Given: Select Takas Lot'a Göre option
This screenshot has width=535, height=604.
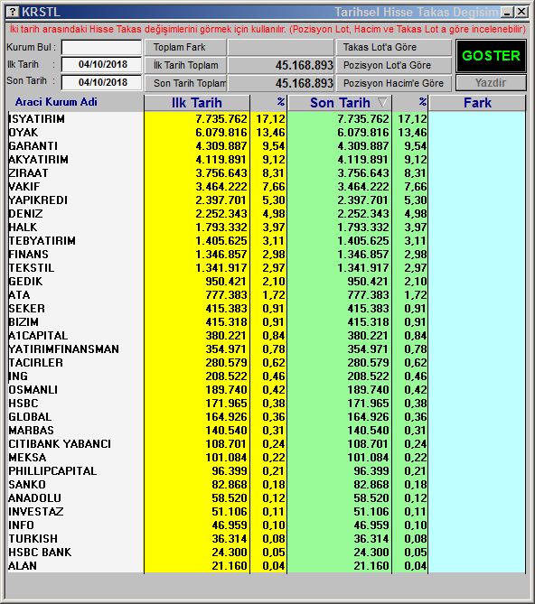Looking at the screenshot, I should [393, 47].
